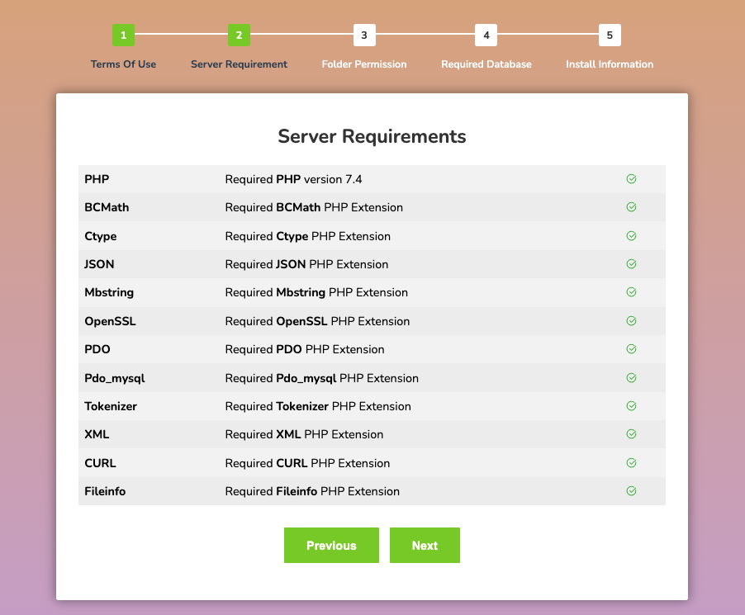Viewport: 745px width, 615px height.
Task: Go to step 1 in the wizard
Action: [124, 35]
